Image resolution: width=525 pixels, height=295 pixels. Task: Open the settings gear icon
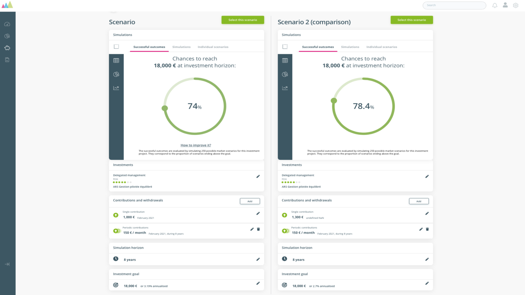click(516, 5)
